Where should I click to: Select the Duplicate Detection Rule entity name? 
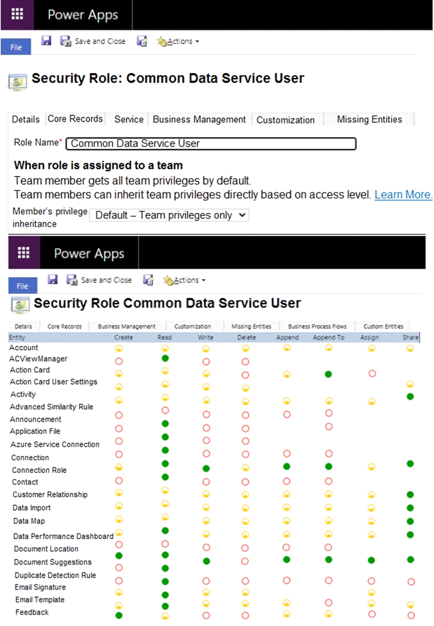point(56,575)
